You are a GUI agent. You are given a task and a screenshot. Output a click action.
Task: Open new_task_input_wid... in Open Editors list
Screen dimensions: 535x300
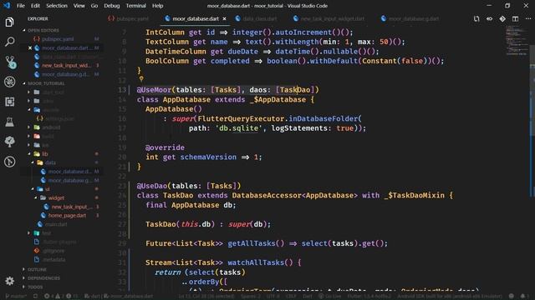click(67, 65)
